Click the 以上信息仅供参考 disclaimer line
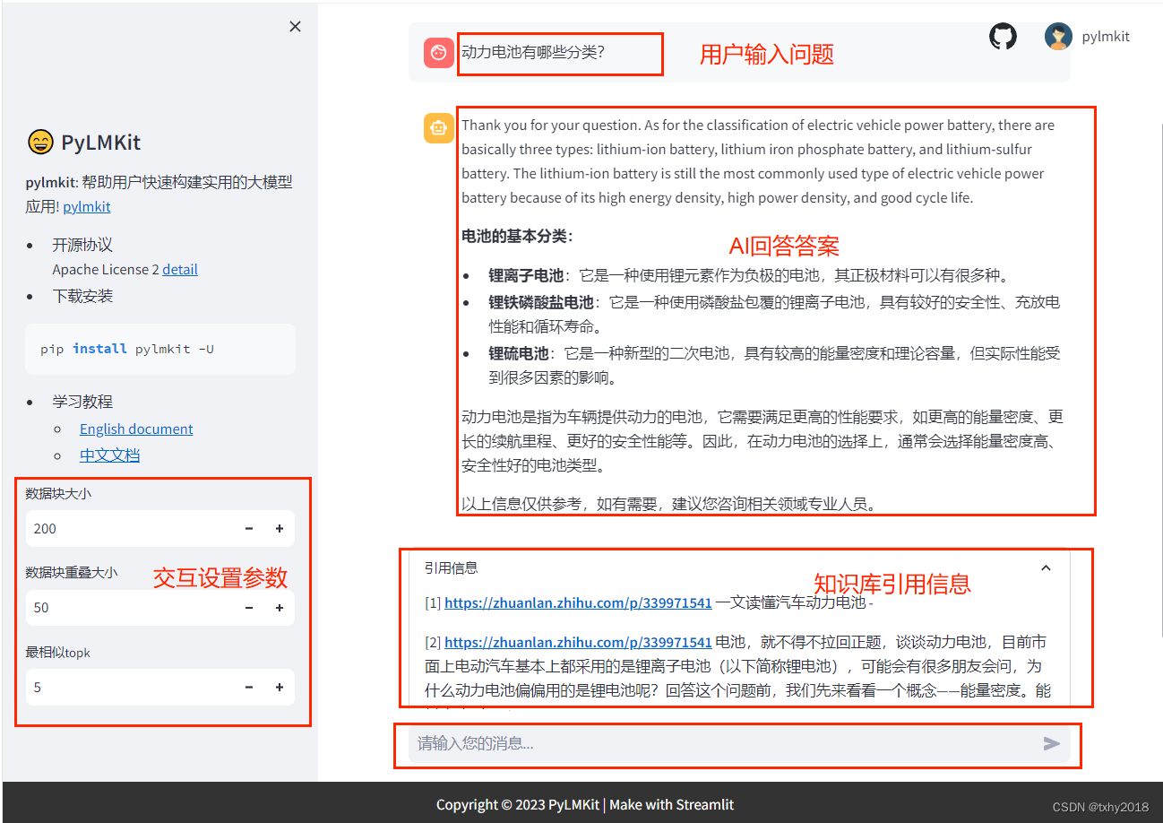 pyautogui.click(x=668, y=504)
